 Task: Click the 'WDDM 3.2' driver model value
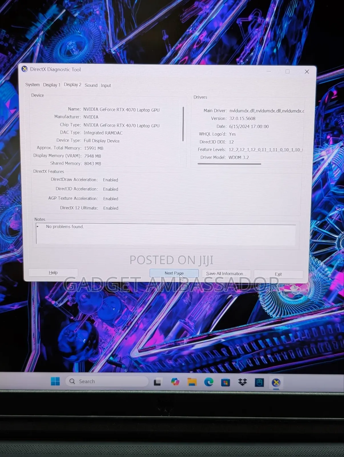click(x=239, y=157)
